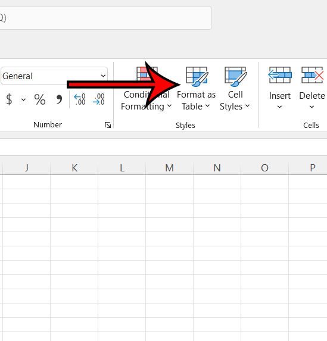This screenshot has height=341, width=327.
Task: Expand the Delete dropdown chevron
Action: (x=312, y=107)
